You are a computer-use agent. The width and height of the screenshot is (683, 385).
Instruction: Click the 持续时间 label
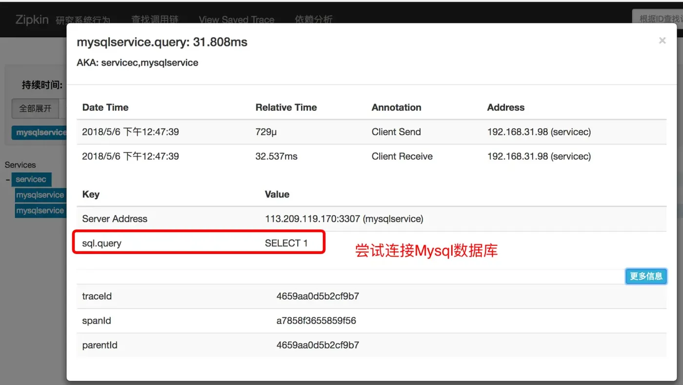pyautogui.click(x=42, y=85)
